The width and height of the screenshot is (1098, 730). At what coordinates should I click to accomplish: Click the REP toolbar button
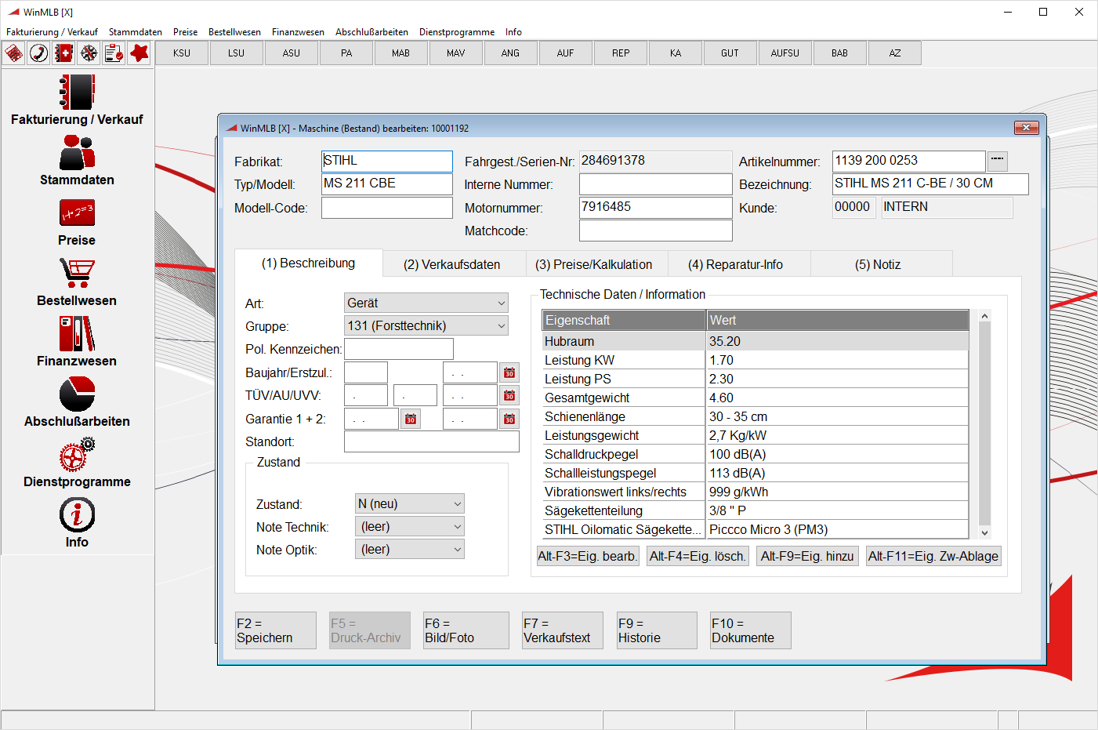621,53
